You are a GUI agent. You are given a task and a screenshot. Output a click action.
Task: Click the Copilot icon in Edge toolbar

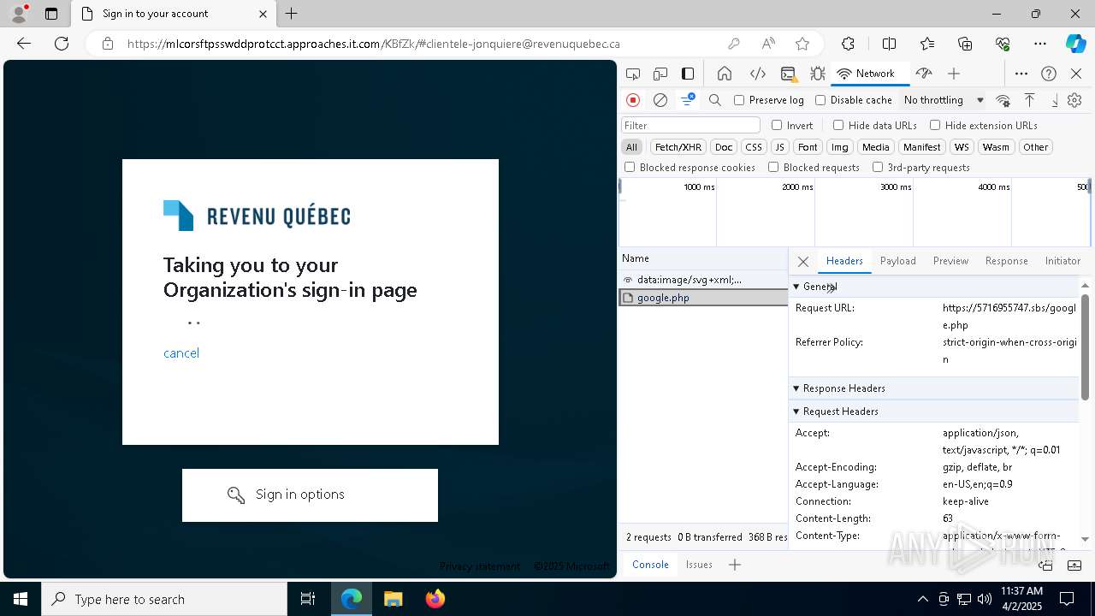pyautogui.click(x=1075, y=44)
